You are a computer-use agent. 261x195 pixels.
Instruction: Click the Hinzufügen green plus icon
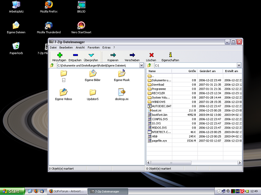click(59, 55)
